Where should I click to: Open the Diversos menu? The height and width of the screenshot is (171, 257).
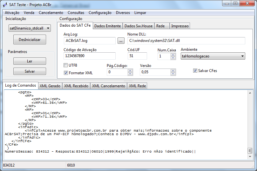coord(123,13)
